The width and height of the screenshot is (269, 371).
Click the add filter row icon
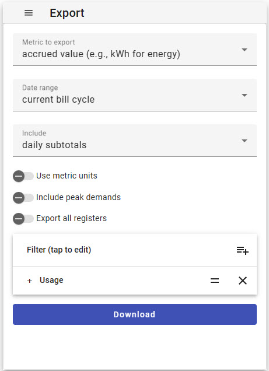(243, 250)
